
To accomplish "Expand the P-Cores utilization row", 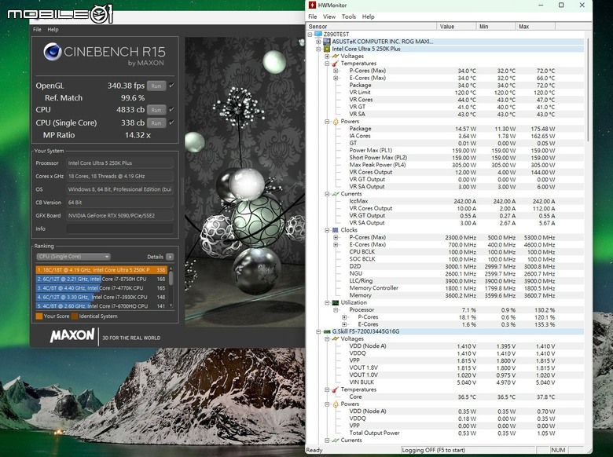I will pyautogui.click(x=344, y=317).
